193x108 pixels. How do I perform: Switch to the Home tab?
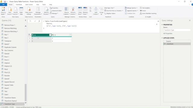coord(11,4)
